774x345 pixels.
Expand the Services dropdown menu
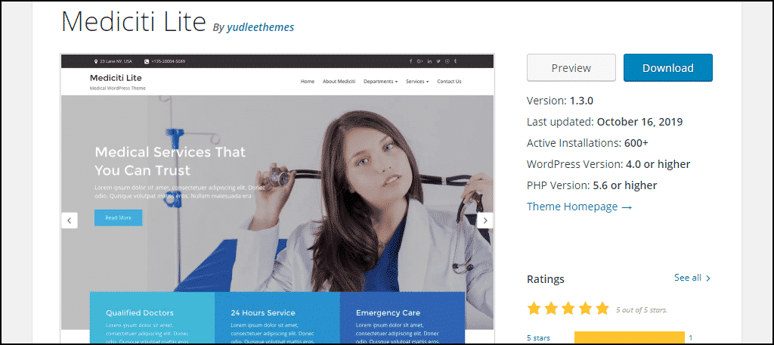[x=417, y=82]
